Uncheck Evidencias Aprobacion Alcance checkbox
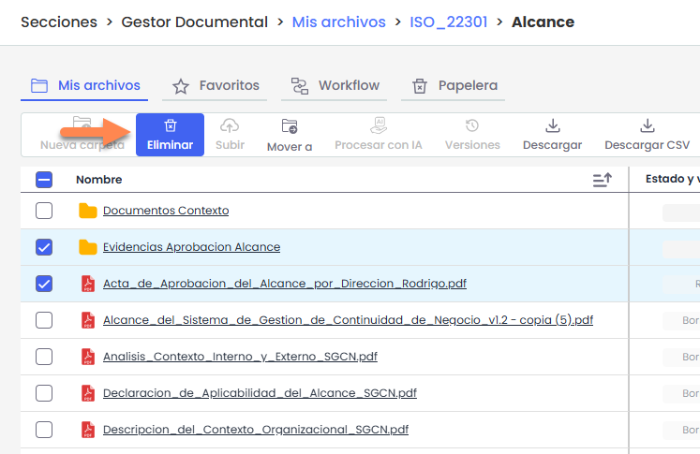 coord(44,247)
